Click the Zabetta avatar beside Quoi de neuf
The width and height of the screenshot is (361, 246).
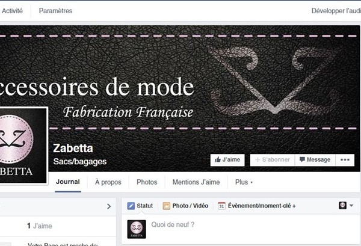(137, 229)
